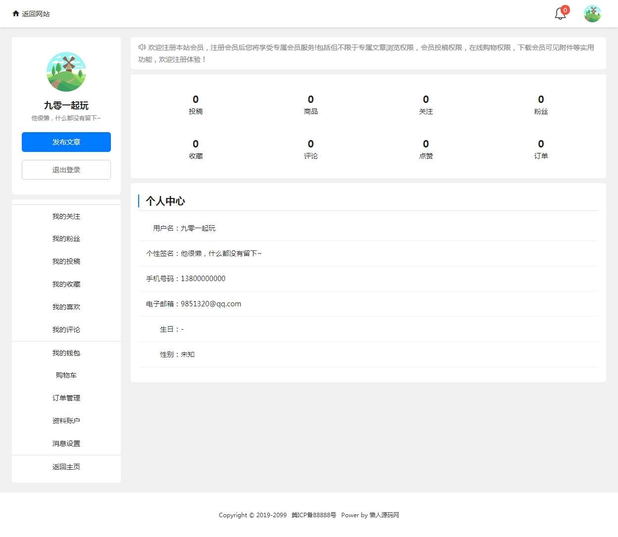This screenshot has width=618, height=537.
Task: Select 消息设置 from the sidebar
Action: coord(66,443)
